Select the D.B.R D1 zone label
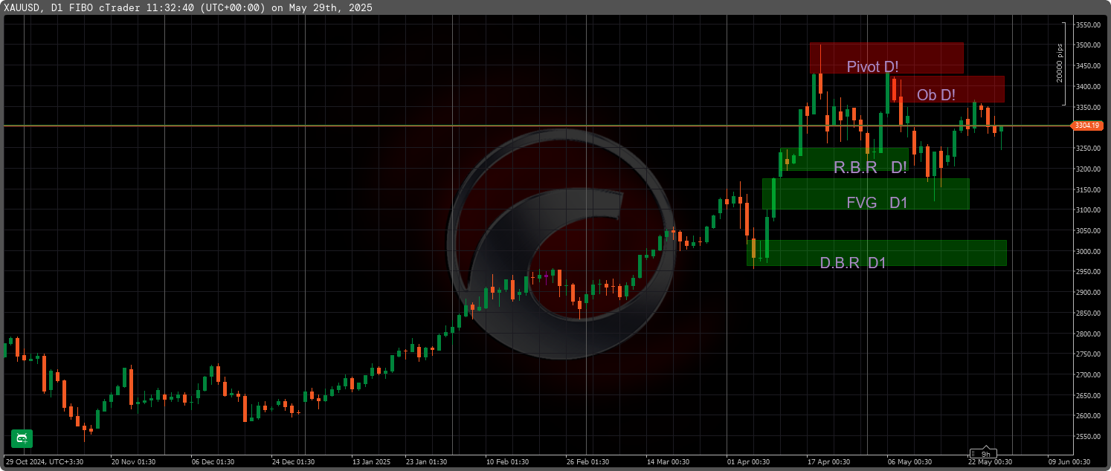Viewport: 1111px width, 471px height. click(853, 262)
